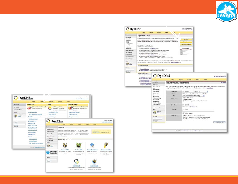Click the My Cart icon in My Account window
This screenshot has width=238, height=184.
point(16,116)
